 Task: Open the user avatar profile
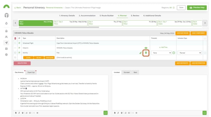7,15
